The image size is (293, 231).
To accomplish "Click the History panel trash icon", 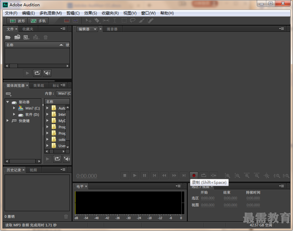I will (x=66, y=216).
